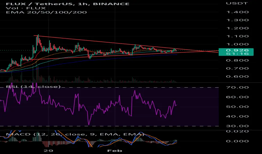The width and height of the screenshot is (262, 154).
Task: Click the MACD (12, 26, close, 9) label
Action: coord(75,134)
